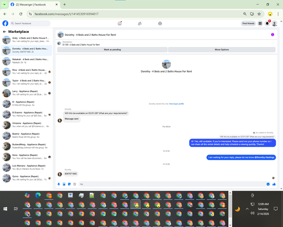Open the BudandMarg Appliance (Repair) chat
The image size is (283, 227).
[x=27, y=146]
